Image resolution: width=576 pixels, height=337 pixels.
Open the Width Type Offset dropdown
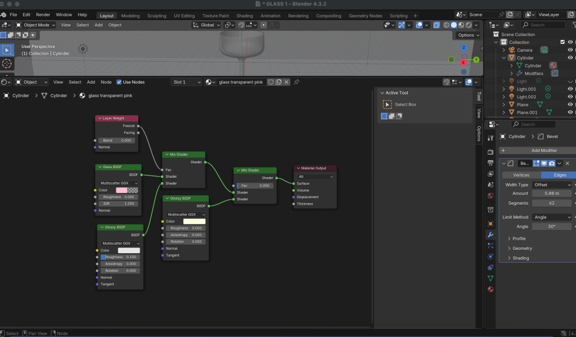(x=552, y=185)
